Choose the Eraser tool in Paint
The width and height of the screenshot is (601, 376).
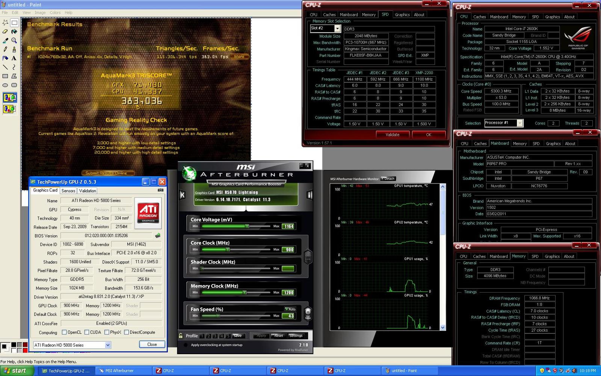click(x=5, y=32)
